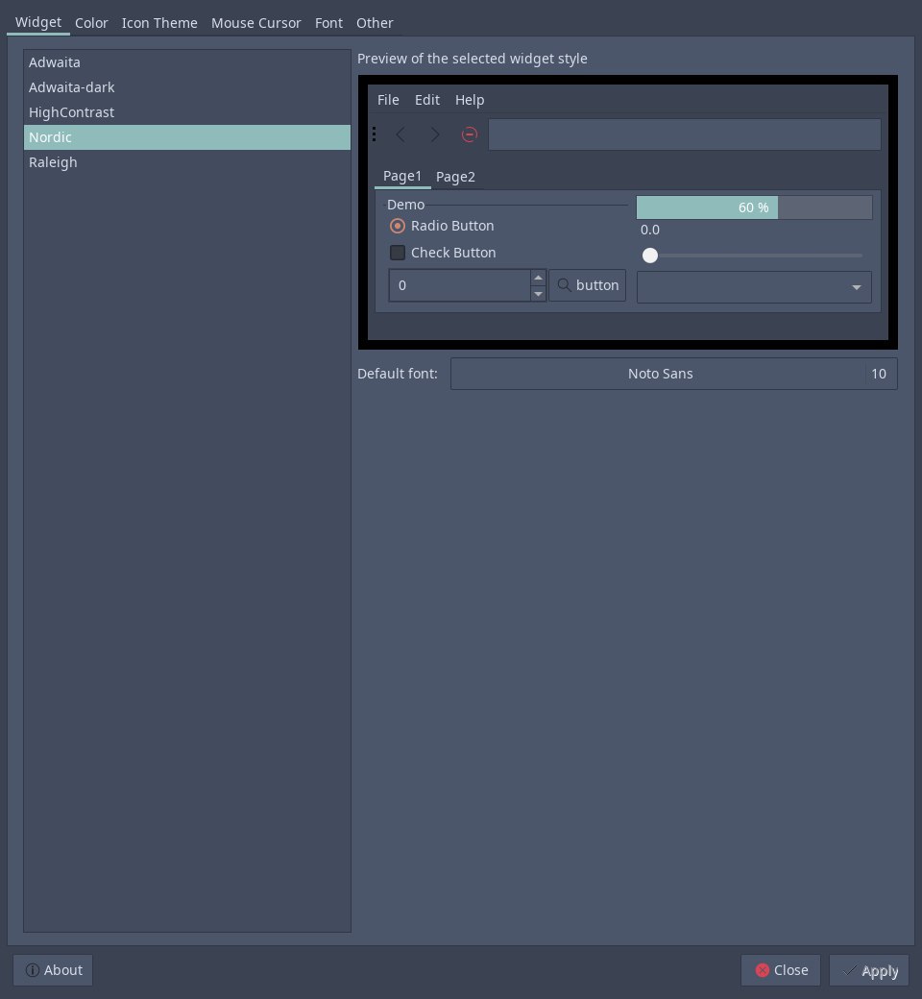Click the magnifier icon on the preview button
The height and width of the screenshot is (999, 922).
click(x=564, y=284)
